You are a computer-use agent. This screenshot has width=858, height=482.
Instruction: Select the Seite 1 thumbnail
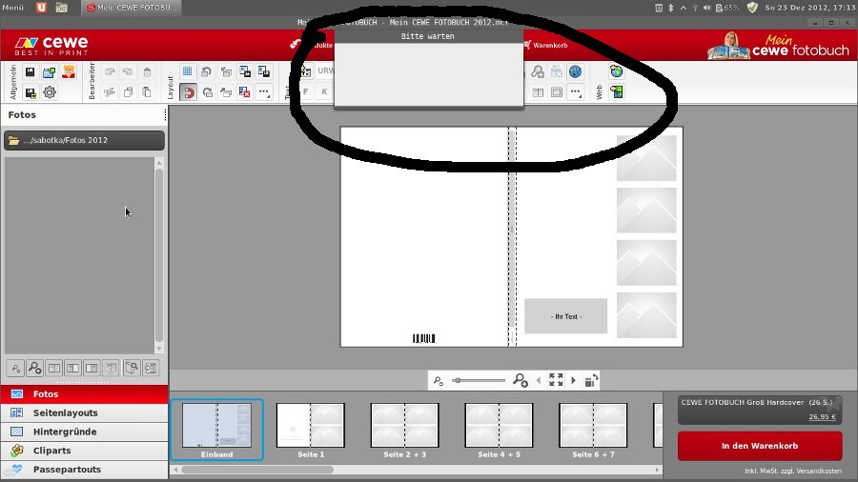click(x=311, y=430)
